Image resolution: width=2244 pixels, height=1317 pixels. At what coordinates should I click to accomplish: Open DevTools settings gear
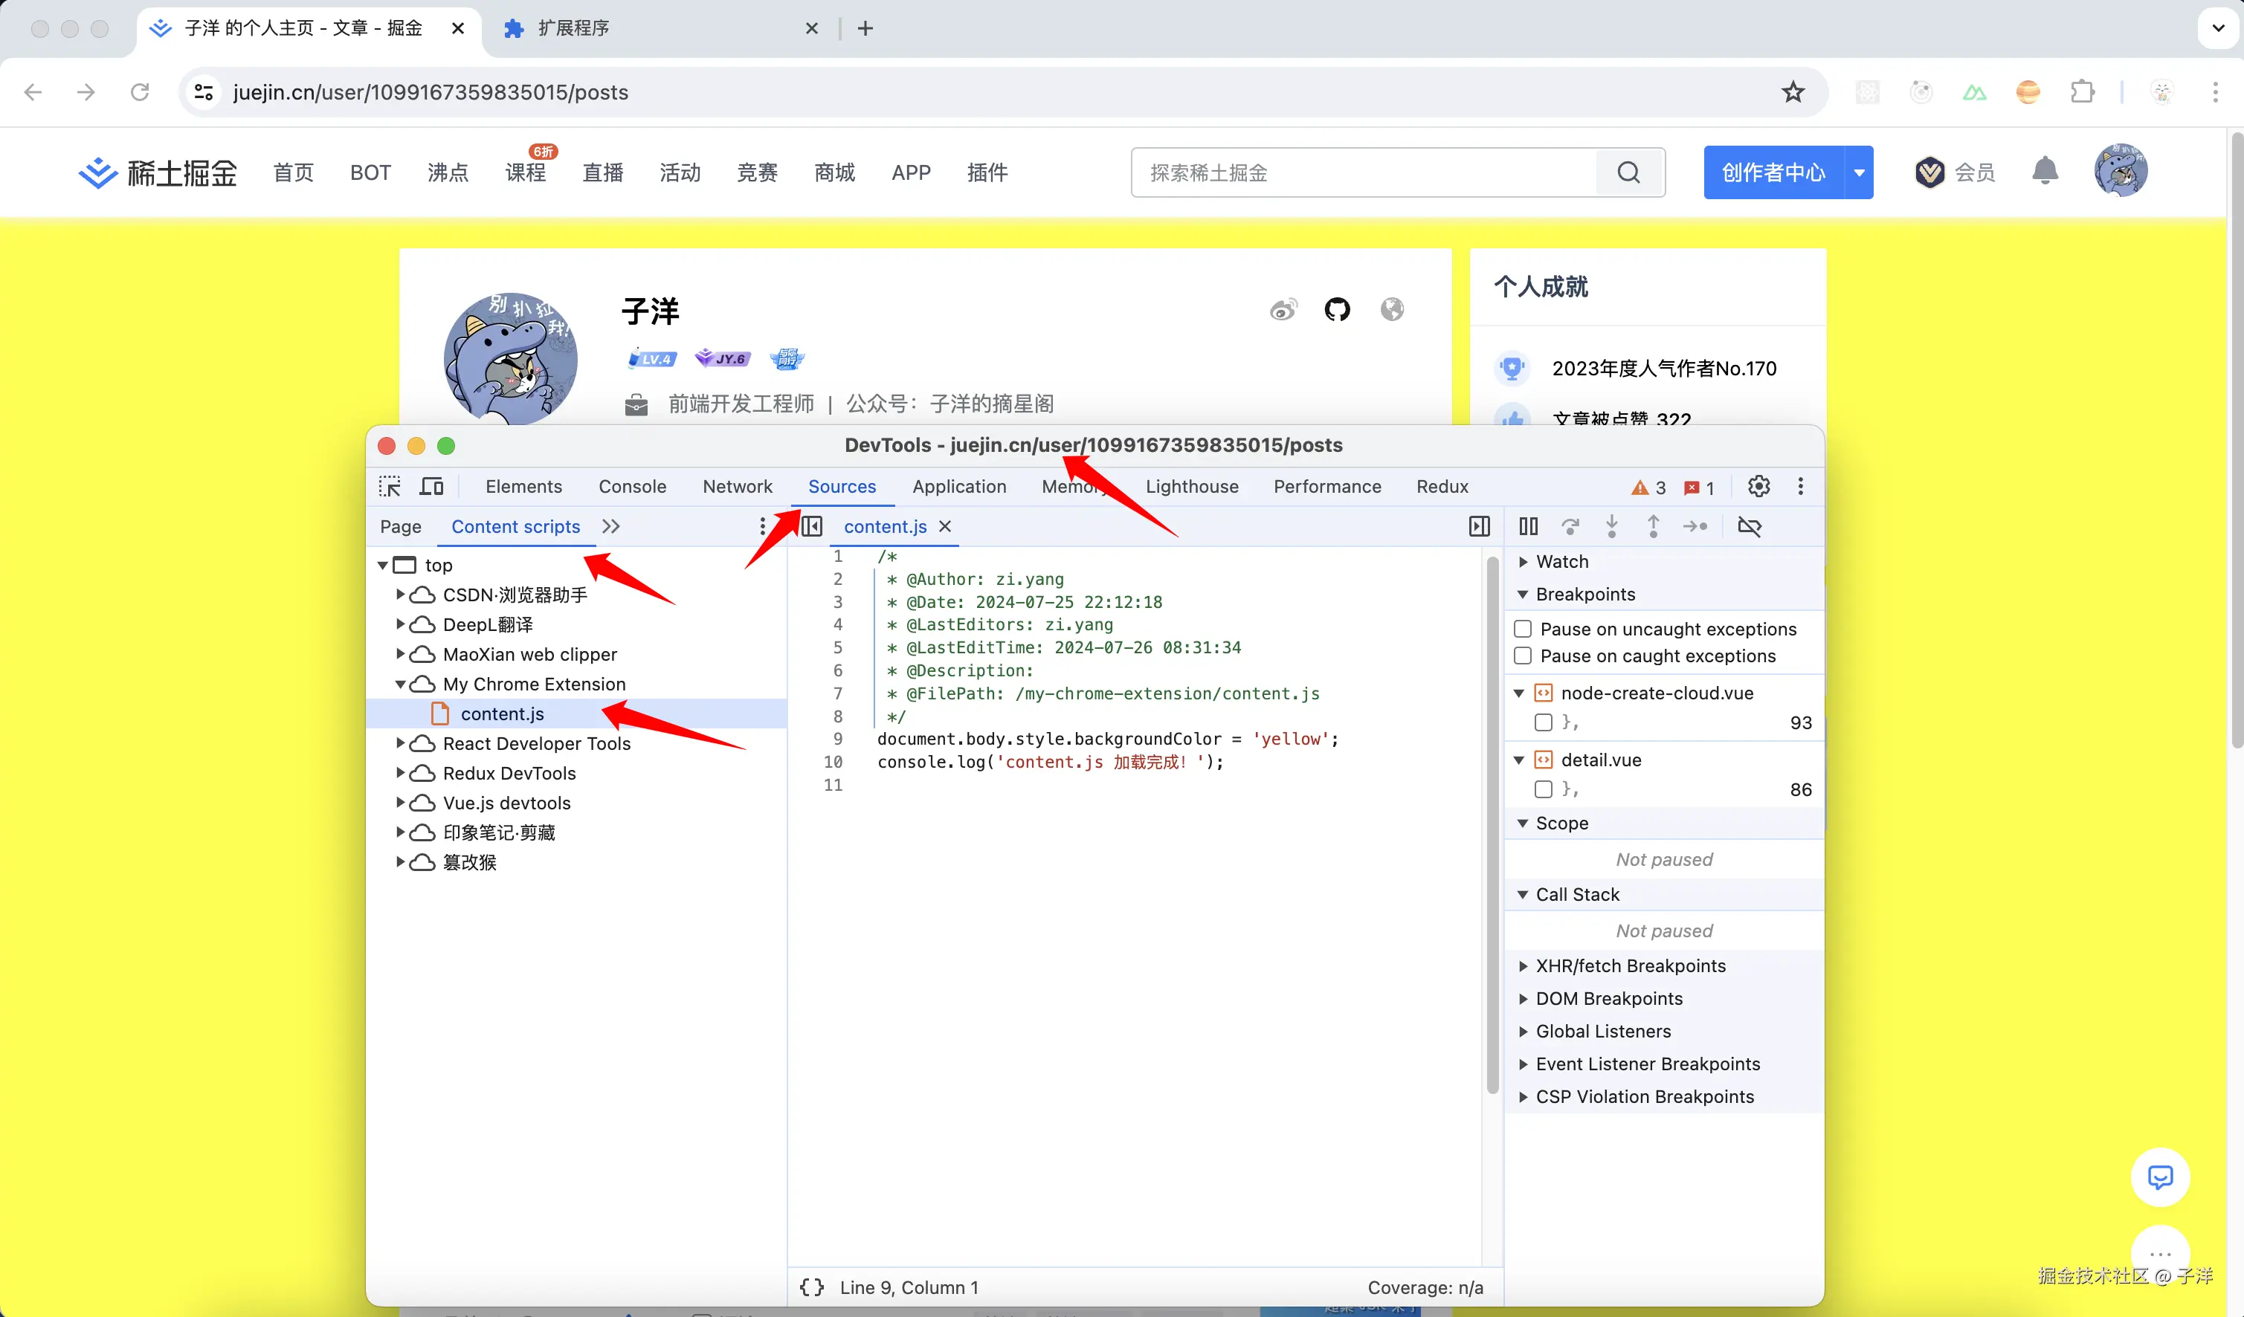click(x=1758, y=486)
